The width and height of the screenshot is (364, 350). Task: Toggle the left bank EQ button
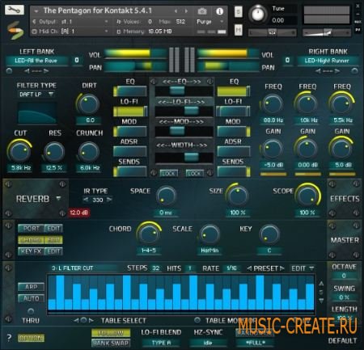coord(130,91)
